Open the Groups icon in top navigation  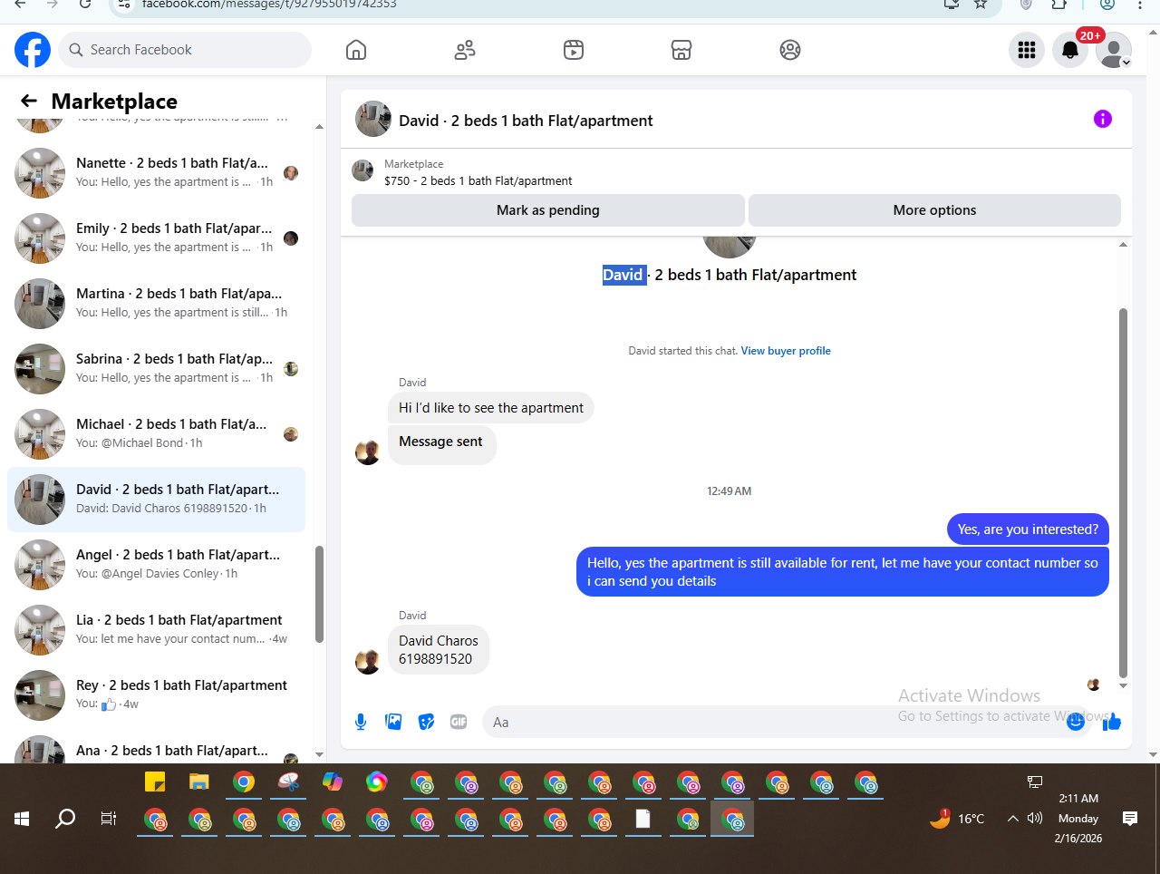click(x=790, y=50)
